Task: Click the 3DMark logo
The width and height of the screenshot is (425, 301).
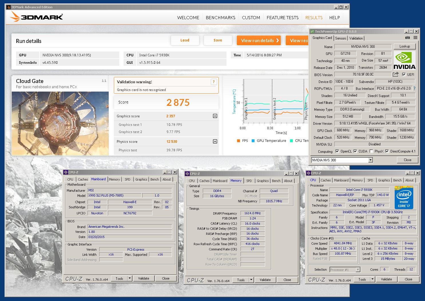Action: (x=36, y=17)
